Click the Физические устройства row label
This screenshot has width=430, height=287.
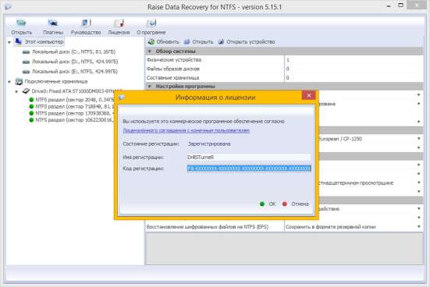(174, 60)
